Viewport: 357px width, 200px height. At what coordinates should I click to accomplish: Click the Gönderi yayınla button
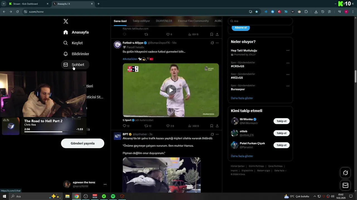pyautogui.click(x=83, y=143)
